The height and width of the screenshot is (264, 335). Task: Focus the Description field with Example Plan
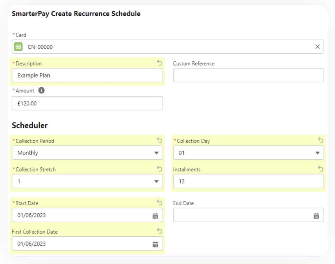(x=87, y=75)
